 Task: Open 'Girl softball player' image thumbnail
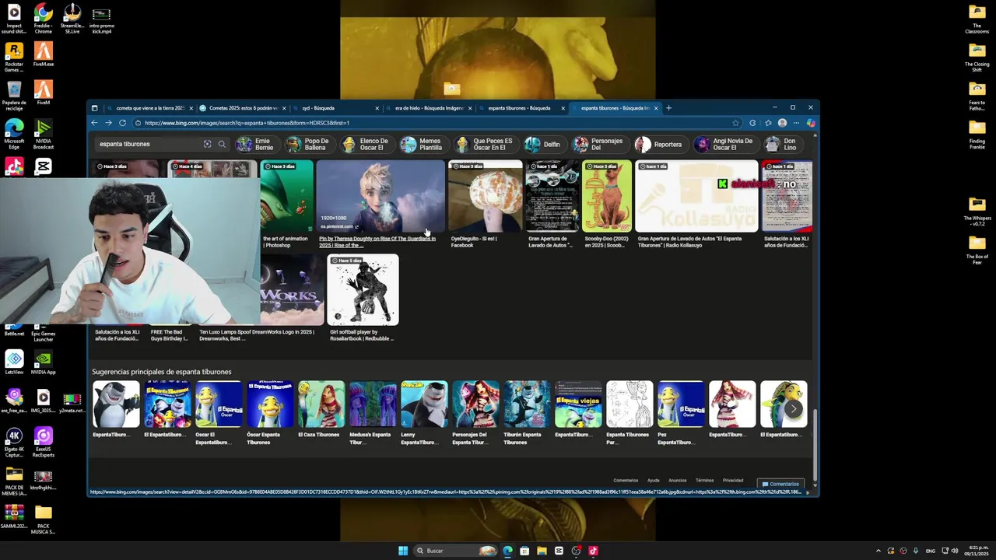point(363,290)
